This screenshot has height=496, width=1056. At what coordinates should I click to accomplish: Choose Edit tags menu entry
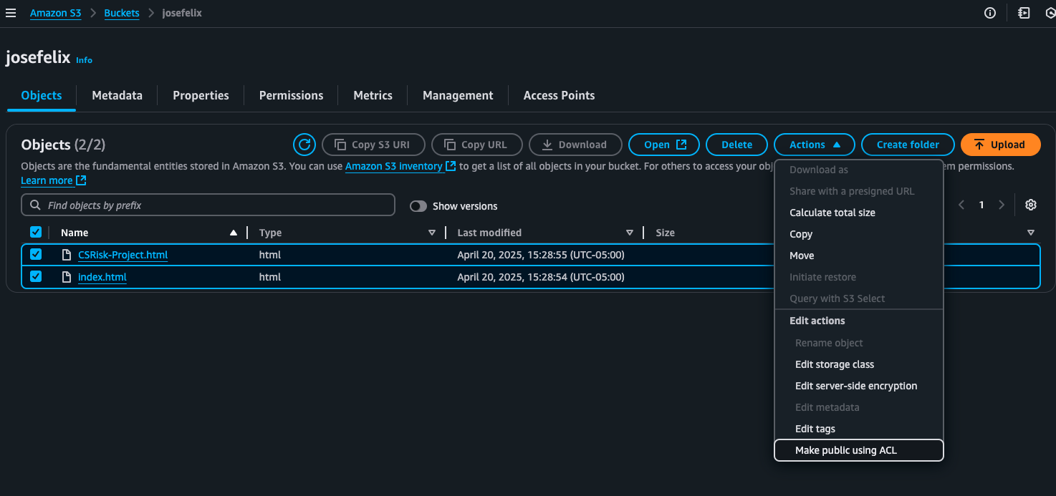click(859, 429)
